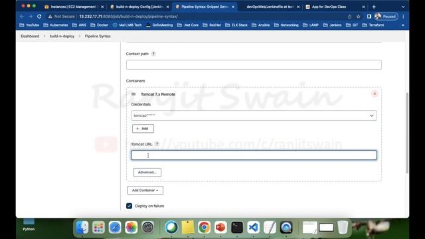Viewport: 425px width, 239px height.
Task: Open the Chrome three-dot menu
Action: pyautogui.click(x=403, y=17)
